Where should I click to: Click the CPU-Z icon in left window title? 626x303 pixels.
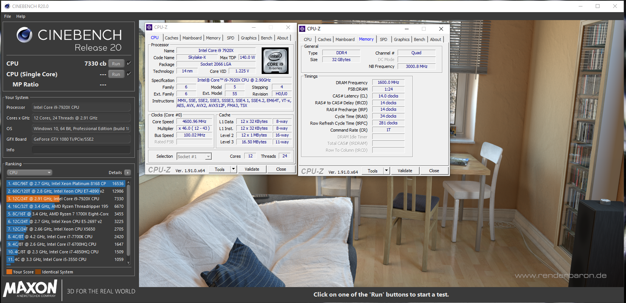coord(150,27)
